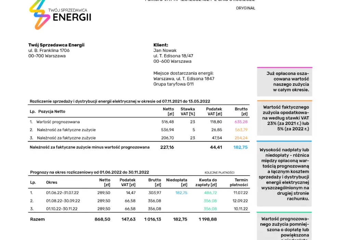Click seller address ul. B. Franklina 1706
Viewport: 342px width, 240px height.
pos(49,50)
